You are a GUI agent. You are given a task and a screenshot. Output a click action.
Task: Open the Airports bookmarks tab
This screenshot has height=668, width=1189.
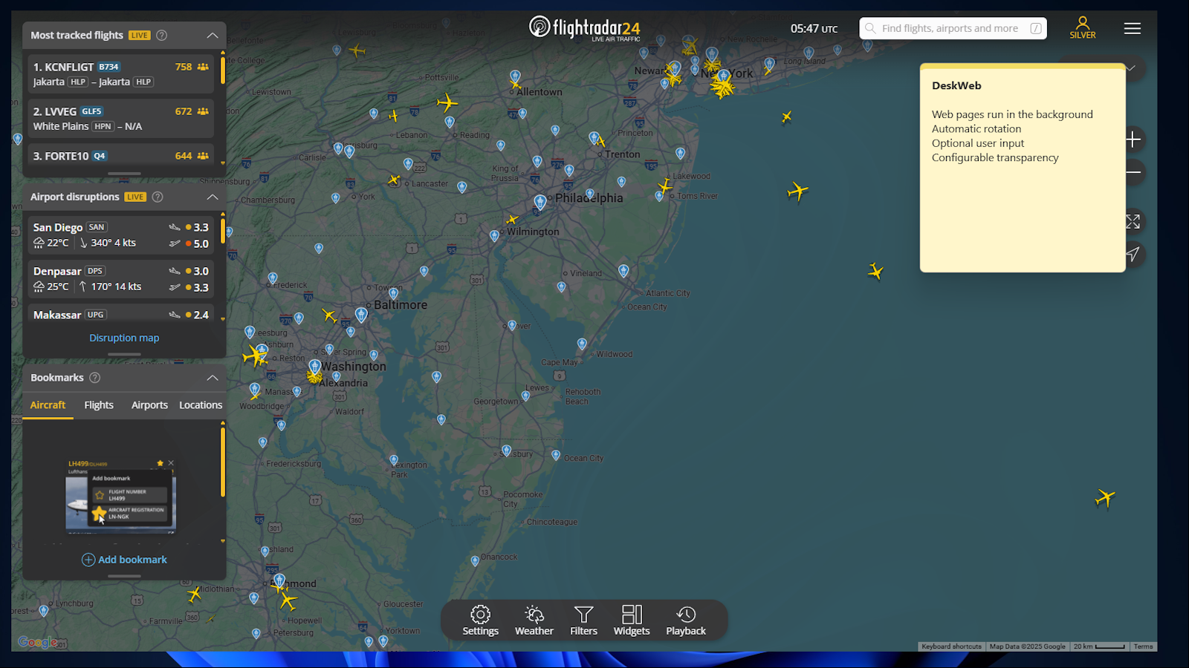click(x=149, y=405)
